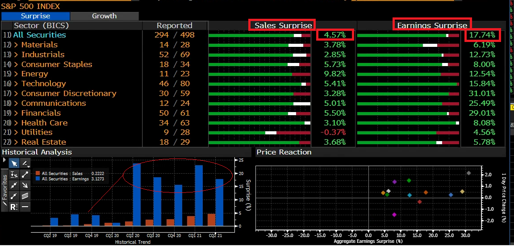This screenshot has height=246, width=514.
Task: Pick the diagonal arrow drawing tool
Action: 25,185
